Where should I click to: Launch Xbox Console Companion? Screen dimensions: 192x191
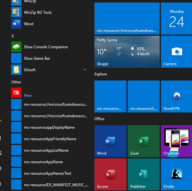49,47
